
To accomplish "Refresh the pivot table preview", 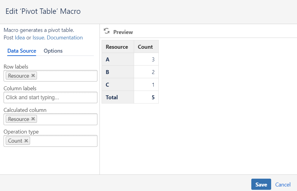I will coord(106,31).
